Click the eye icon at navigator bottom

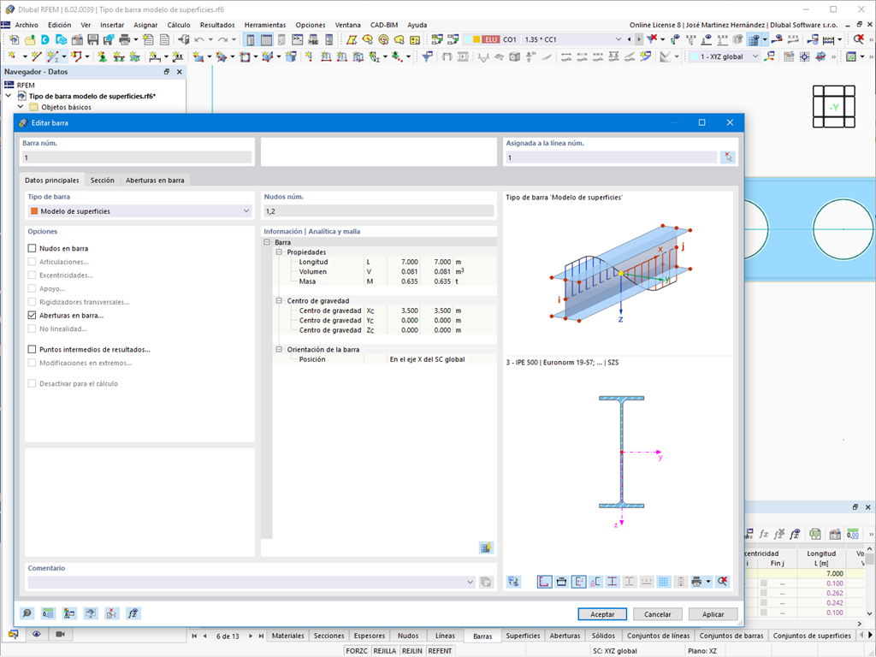coord(36,634)
